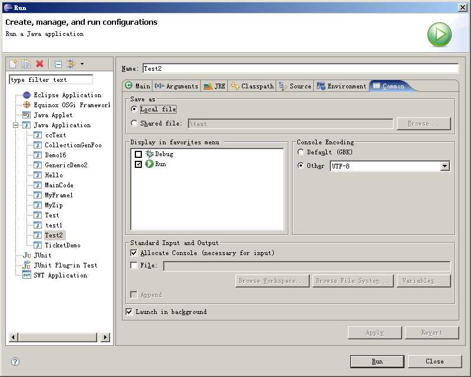
Task: Select the Eclipse Application icon in tree
Action: click(26, 95)
